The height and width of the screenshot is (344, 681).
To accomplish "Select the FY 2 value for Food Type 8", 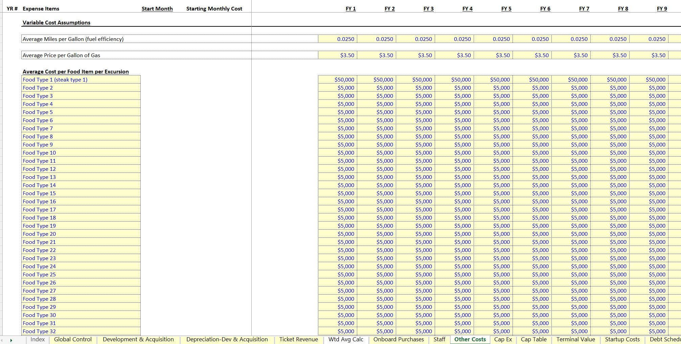I will 377,136.
